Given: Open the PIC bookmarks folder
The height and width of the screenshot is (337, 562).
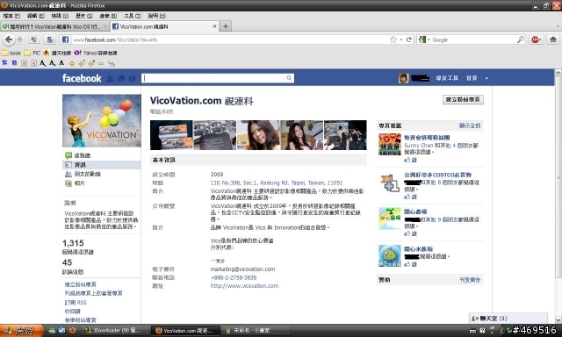Looking at the screenshot, I should tap(32, 53).
